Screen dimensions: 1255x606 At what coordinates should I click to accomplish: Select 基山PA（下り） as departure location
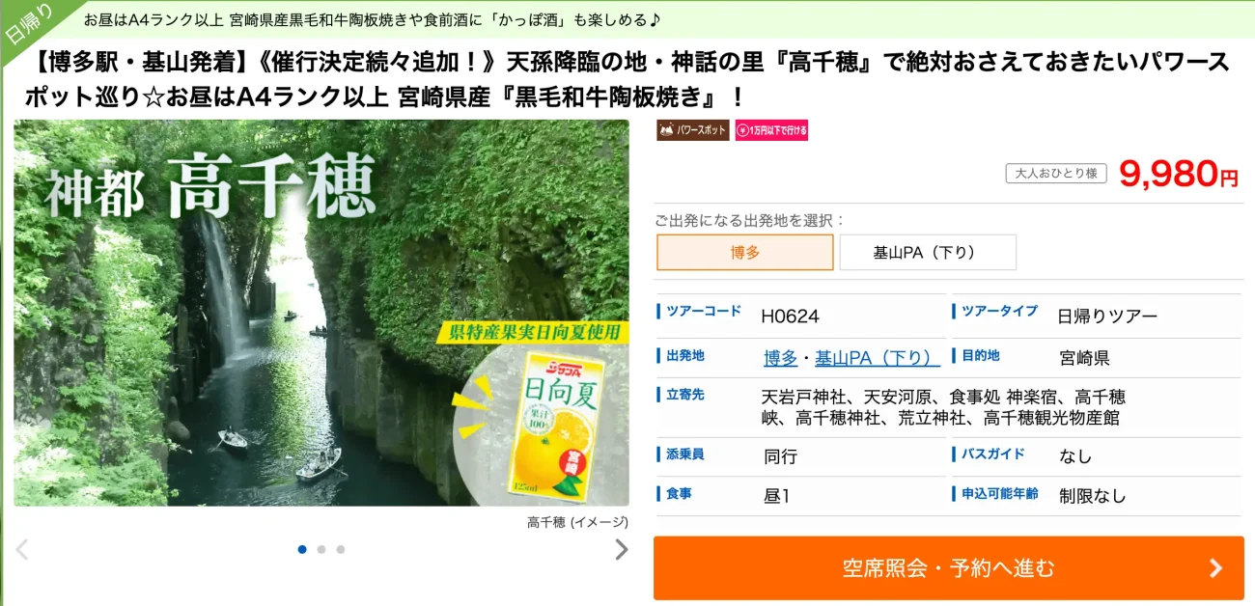pos(928,252)
